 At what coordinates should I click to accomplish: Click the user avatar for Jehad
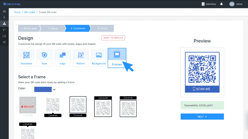coord(232,4)
